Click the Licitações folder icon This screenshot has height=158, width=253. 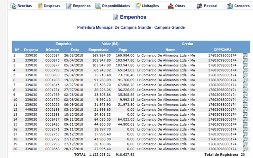pyautogui.click(x=138, y=6)
